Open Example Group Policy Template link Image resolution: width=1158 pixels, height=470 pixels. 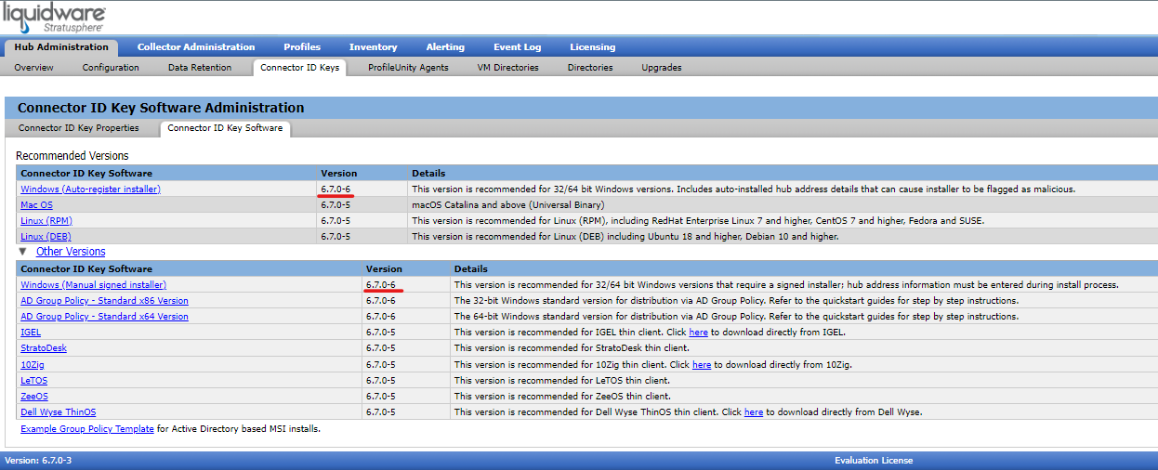click(87, 428)
